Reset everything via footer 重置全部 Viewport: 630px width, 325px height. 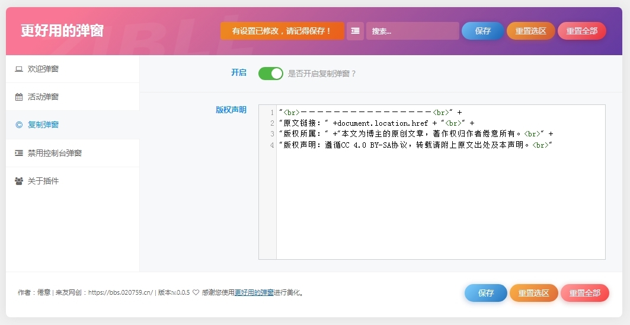tap(584, 293)
